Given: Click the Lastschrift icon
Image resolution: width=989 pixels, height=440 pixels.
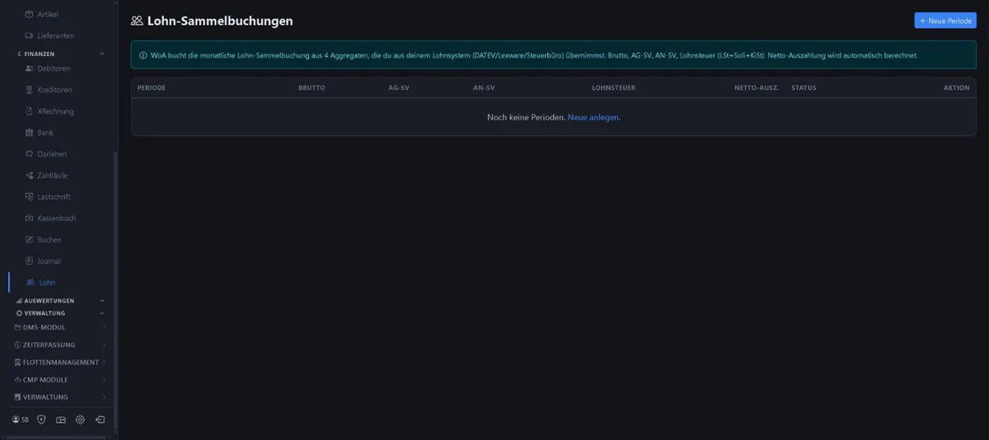Looking at the screenshot, I should [x=29, y=197].
